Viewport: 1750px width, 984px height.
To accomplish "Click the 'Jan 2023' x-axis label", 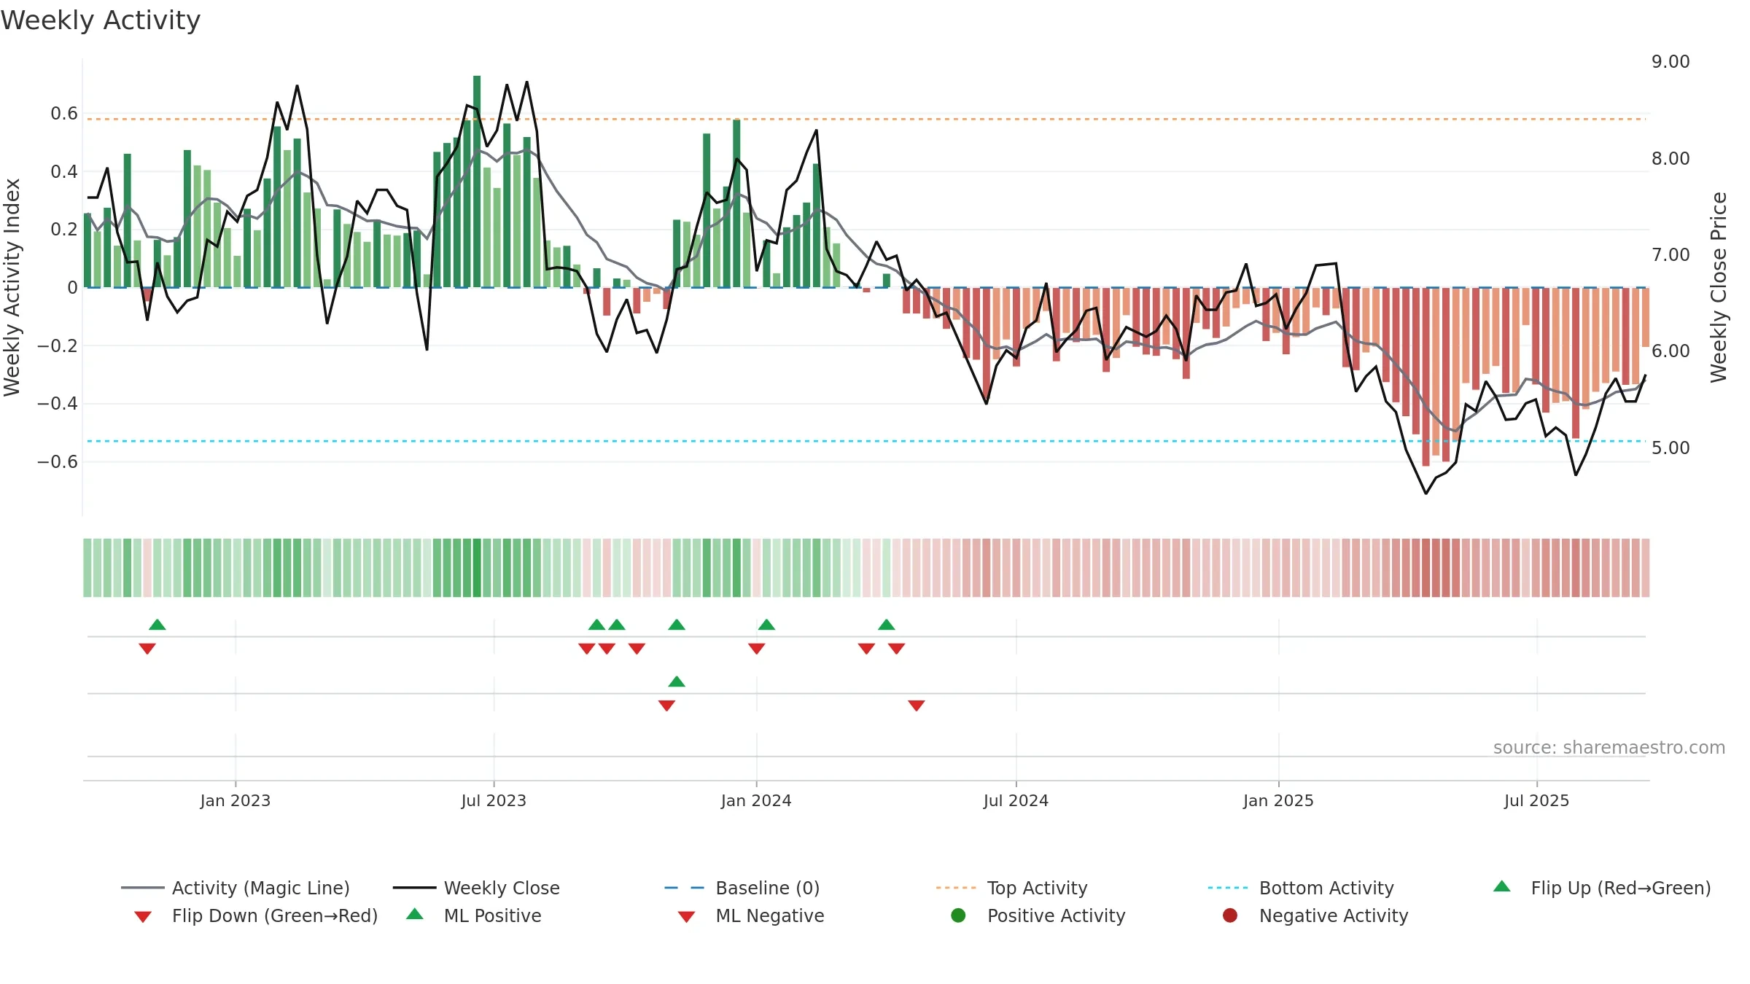I will point(236,800).
